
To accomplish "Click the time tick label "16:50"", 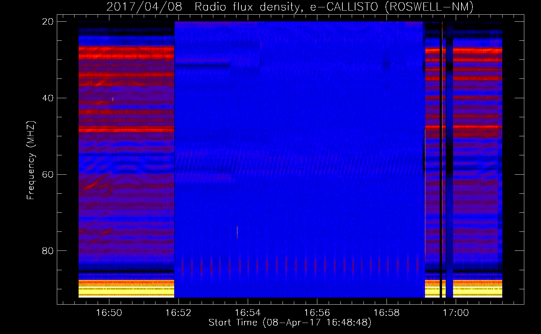I will [109, 313].
